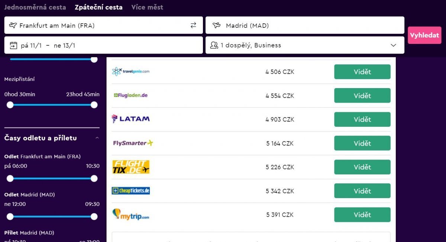Click the right handle of Frankfurt departure time slider
Image resolution: width=446 pixels, height=242 pixels.
[x=94, y=178]
